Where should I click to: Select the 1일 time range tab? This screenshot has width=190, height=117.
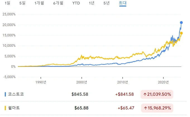7,3
